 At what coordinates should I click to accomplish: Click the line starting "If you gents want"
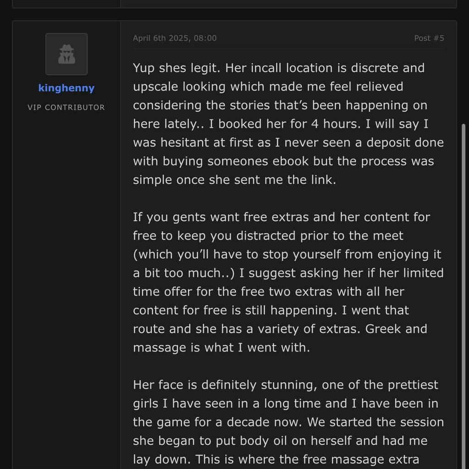[281, 217]
